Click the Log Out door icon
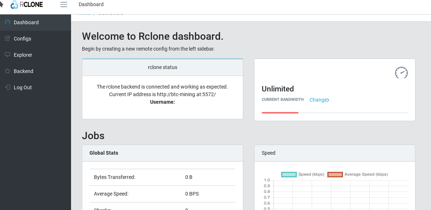 click(x=8, y=87)
